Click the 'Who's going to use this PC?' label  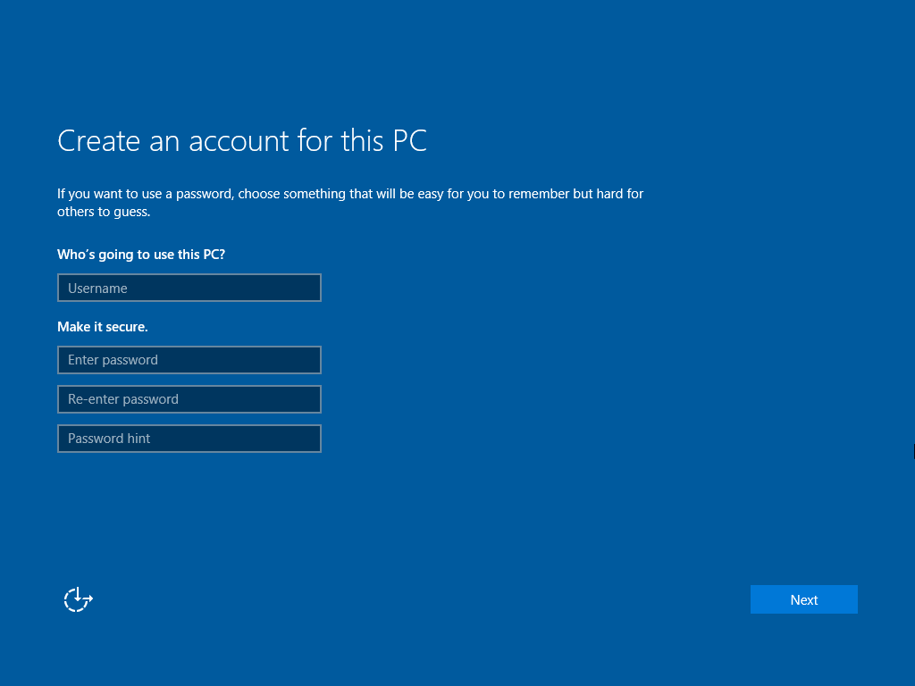[x=141, y=255]
